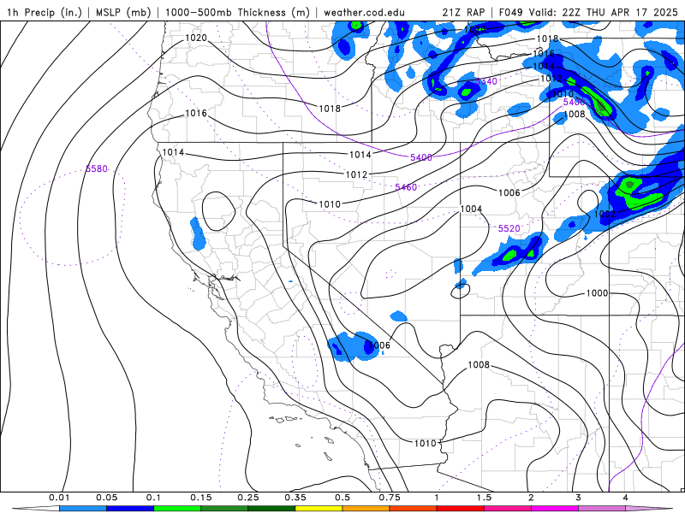
Task: Click the legend value 0.75
Action: [x=390, y=498]
